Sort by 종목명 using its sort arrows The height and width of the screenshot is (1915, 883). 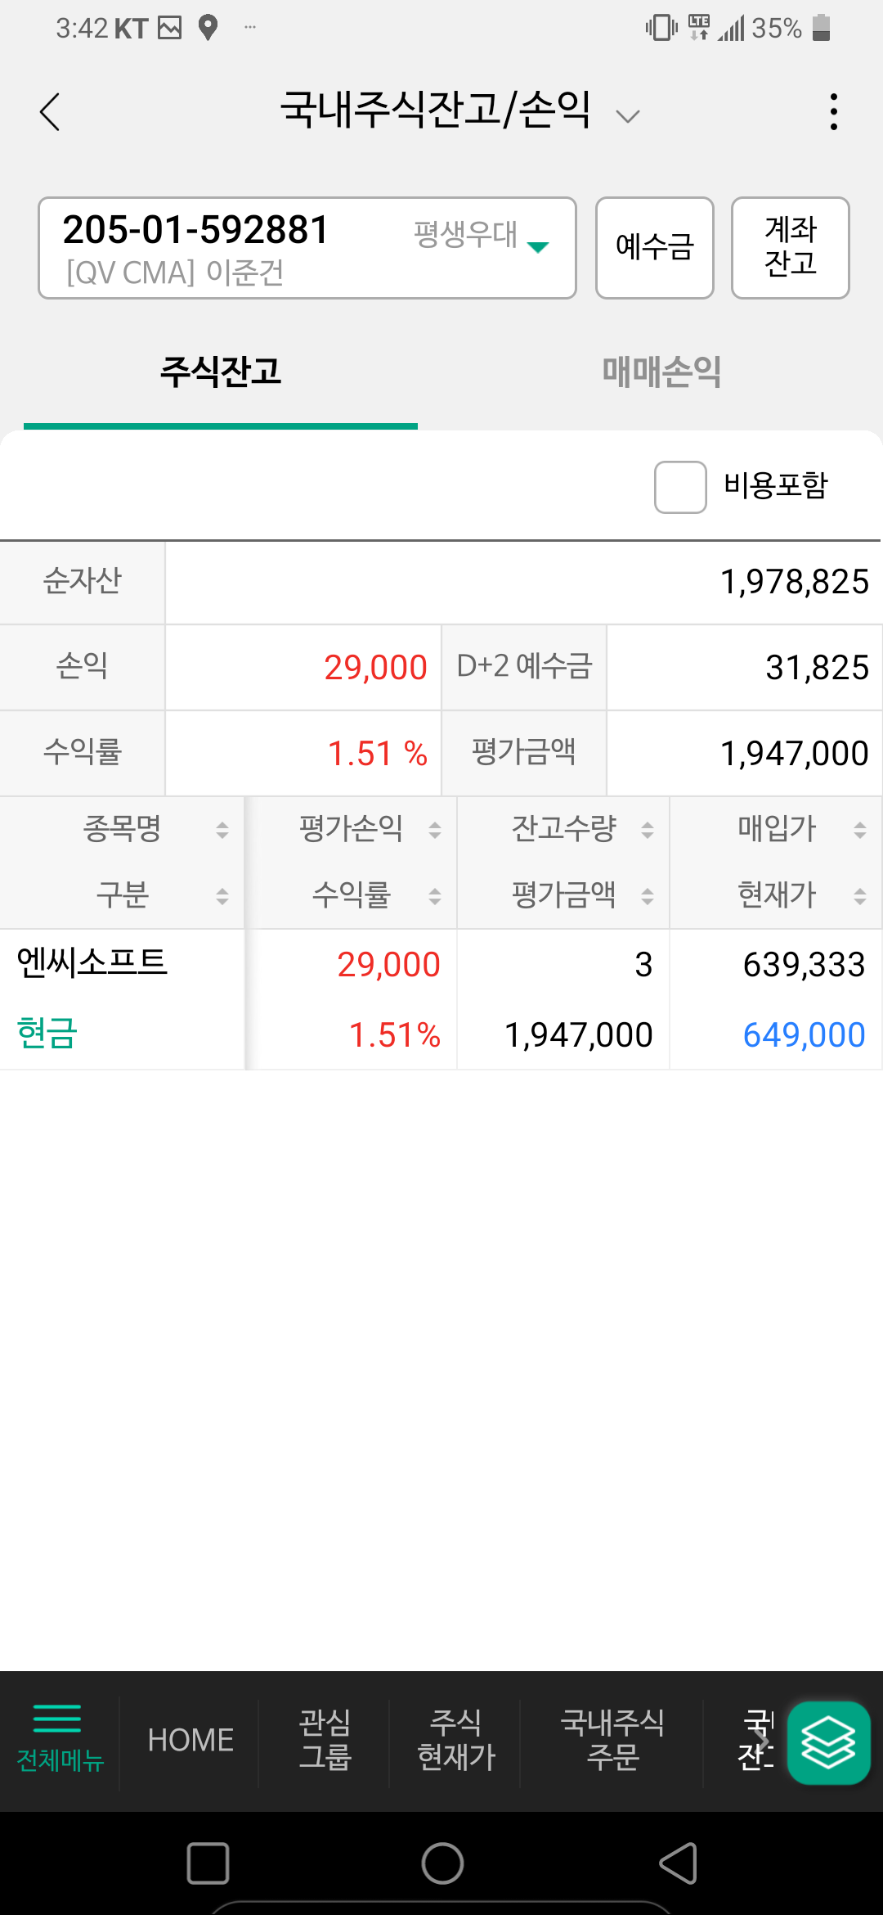click(x=222, y=831)
